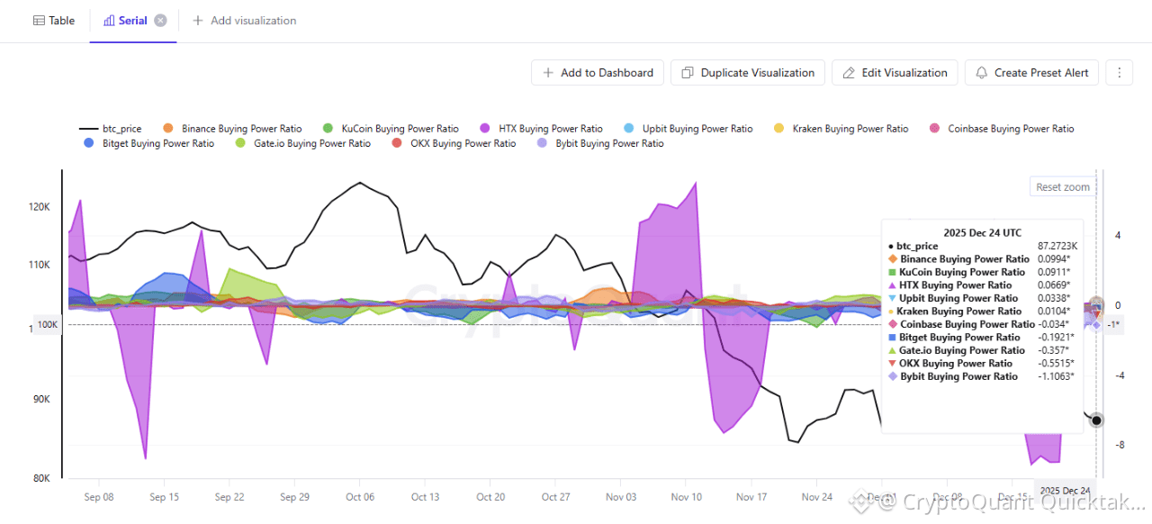The image size is (1152, 524).
Task: Click the Bybit Buying Power Ratio swatch
Action: point(542,143)
